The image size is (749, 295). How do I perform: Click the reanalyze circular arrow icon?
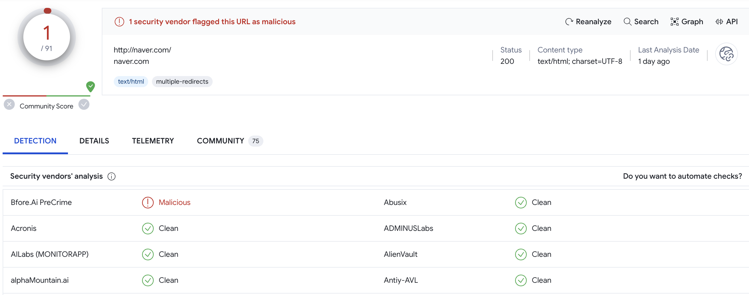tap(569, 22)
